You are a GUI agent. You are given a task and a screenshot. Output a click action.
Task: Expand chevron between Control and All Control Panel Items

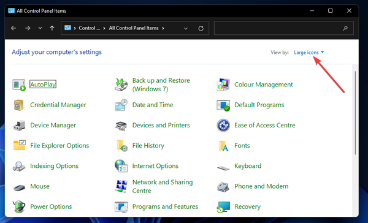pos(104,28)
